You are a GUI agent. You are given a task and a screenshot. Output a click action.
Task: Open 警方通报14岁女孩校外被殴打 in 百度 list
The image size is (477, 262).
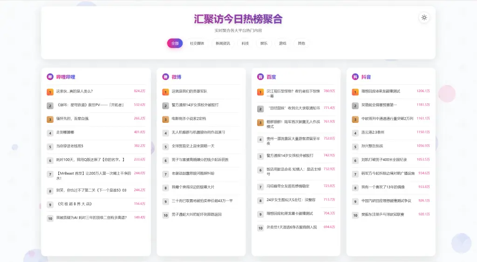[x=290, y=155]
